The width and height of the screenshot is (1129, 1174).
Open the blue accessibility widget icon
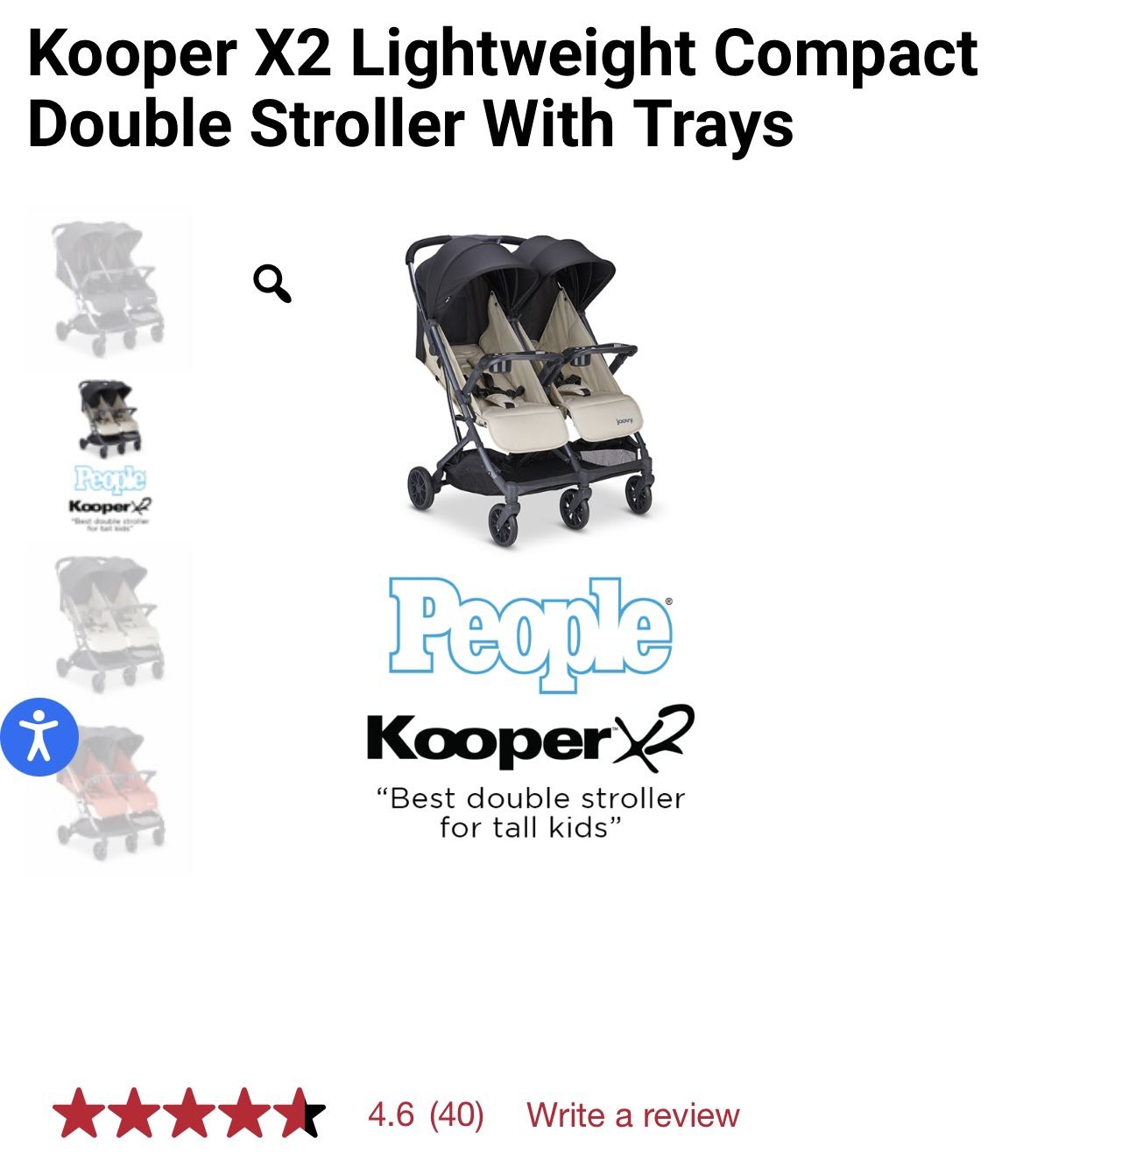tap(39, 737)
